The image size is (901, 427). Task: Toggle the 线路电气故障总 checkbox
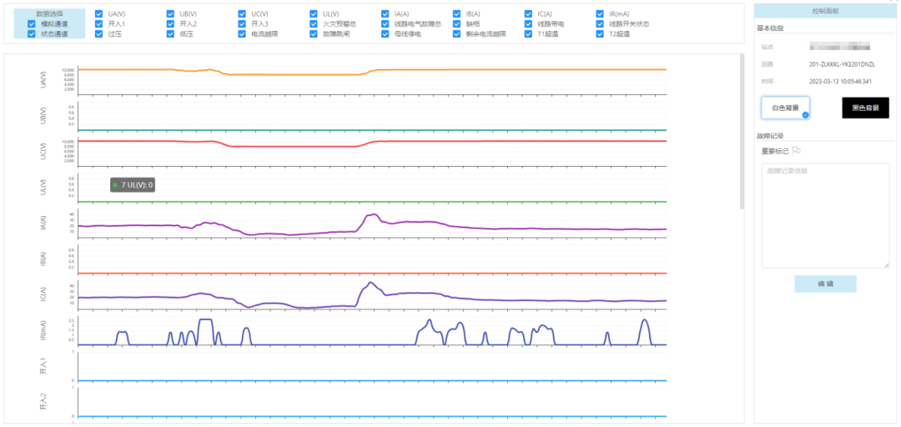tap(386, 24)
